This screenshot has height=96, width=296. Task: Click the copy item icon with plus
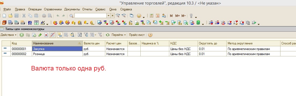[x=34, y=35]
